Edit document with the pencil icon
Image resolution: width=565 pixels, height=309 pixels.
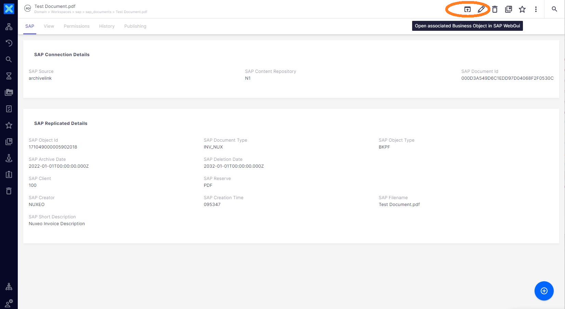point(481,9)
